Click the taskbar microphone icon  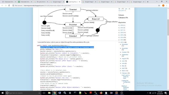pos(39,93)
